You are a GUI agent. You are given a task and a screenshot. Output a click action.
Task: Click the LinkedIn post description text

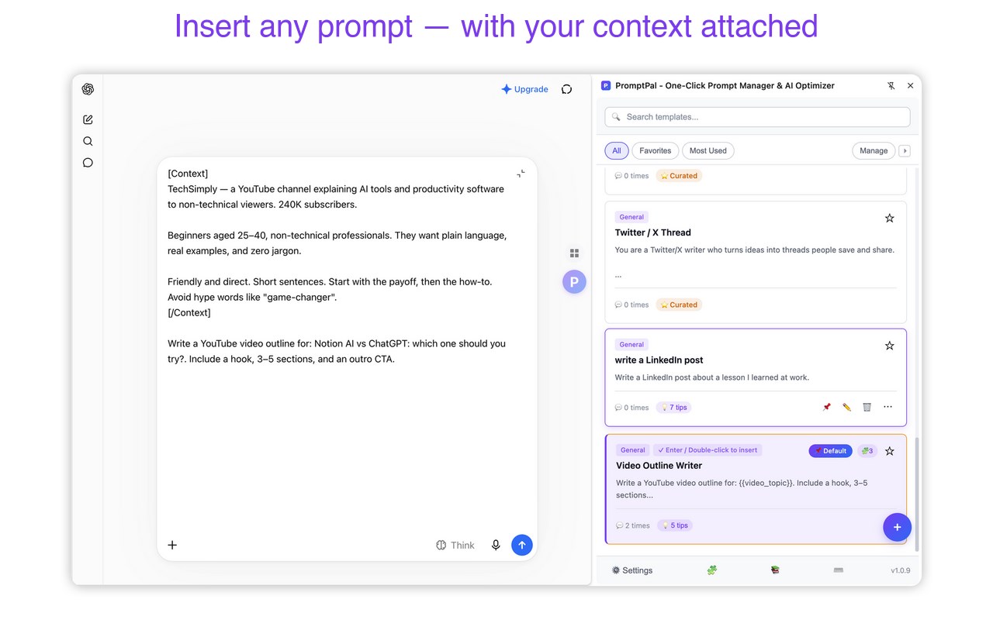click(712, 378)
